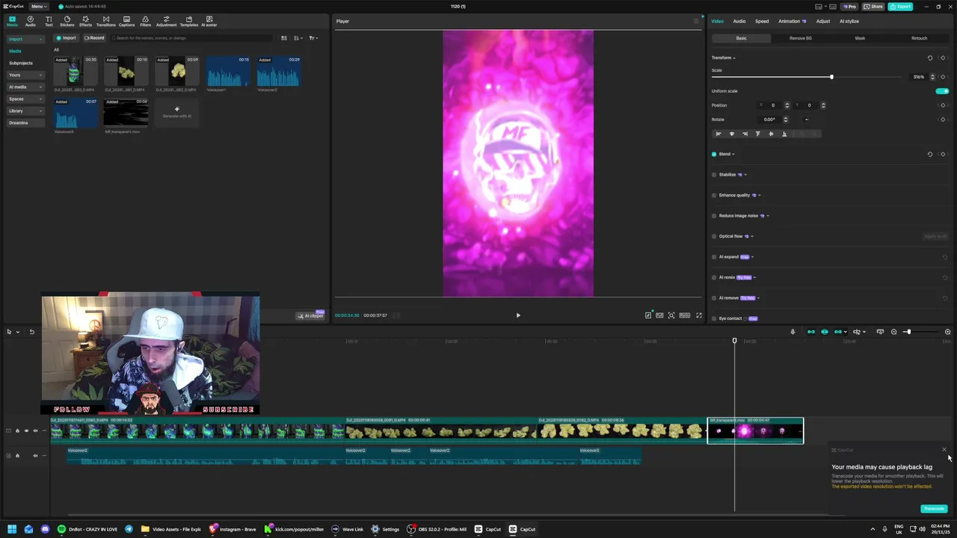Click the Transcode button in notification
Viewport: 957px width, 538px height.
point(934,509)
